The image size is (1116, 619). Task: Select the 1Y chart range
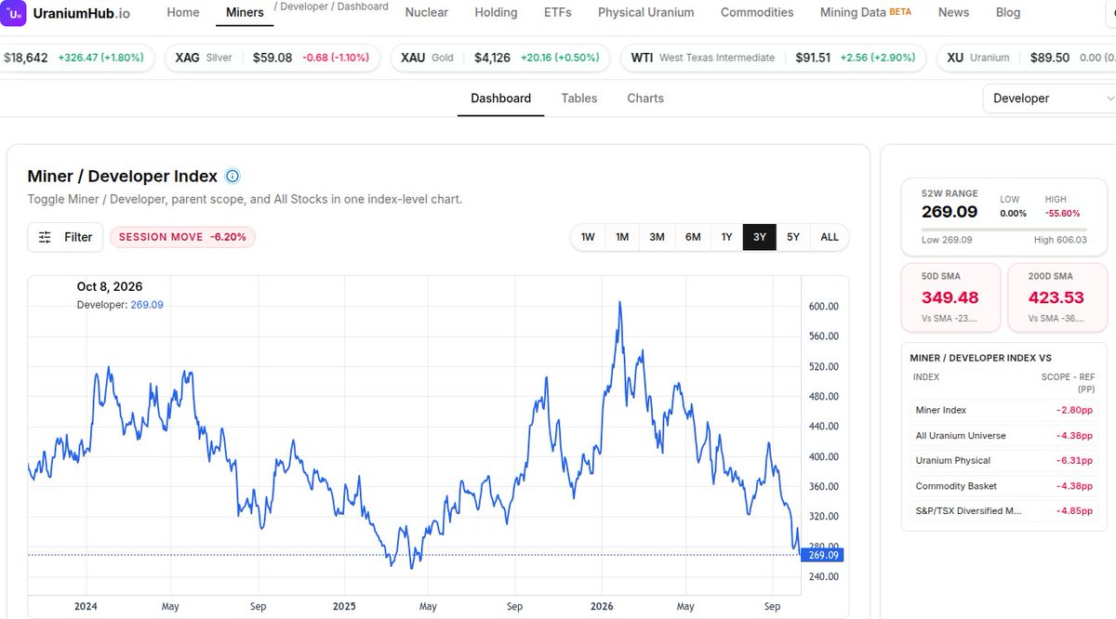[x=726, y=237]
